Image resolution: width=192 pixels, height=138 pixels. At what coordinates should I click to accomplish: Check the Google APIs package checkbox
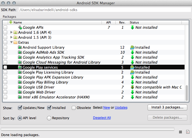tap(5, 27)
